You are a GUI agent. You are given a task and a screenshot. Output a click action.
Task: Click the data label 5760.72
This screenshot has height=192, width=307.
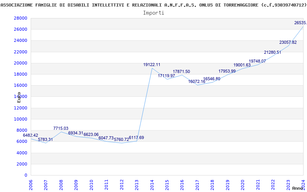point(121,139)
